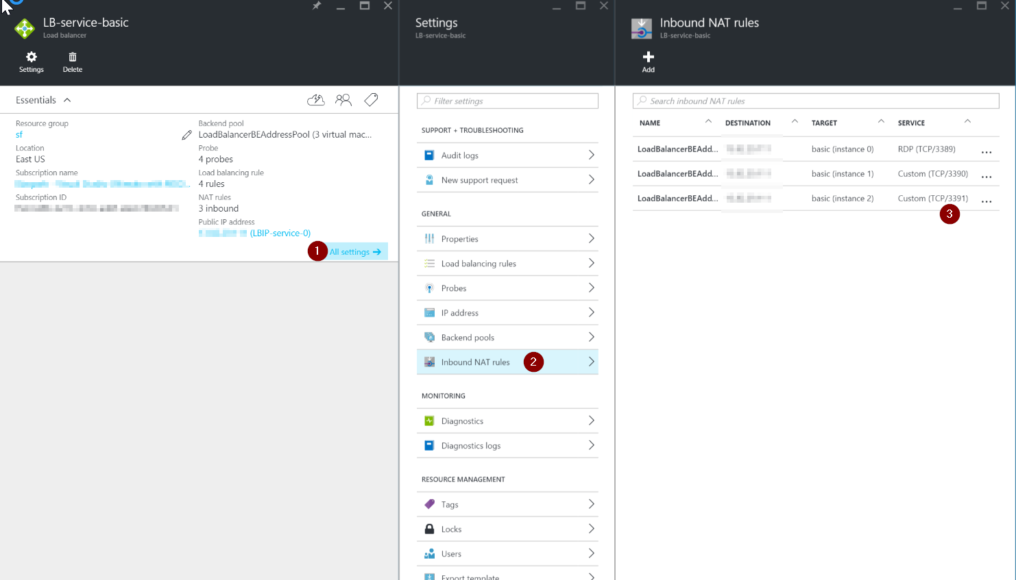This screenshot has height=580, width=1016.
Task: Click the Tags purple icon
Action: (429, 505)
